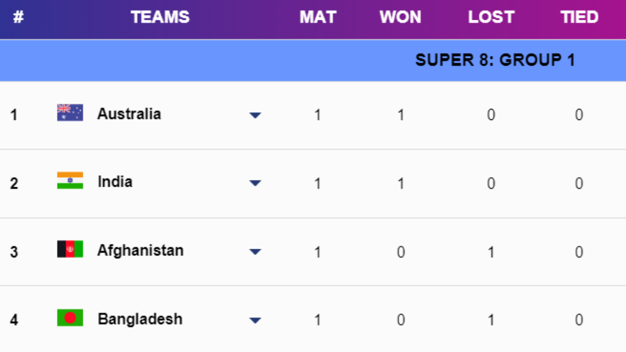Open the Australia team name link

(129, 114)
